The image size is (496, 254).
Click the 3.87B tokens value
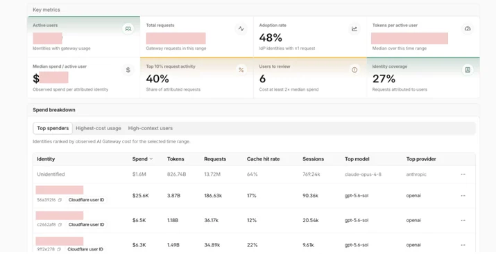173,196
